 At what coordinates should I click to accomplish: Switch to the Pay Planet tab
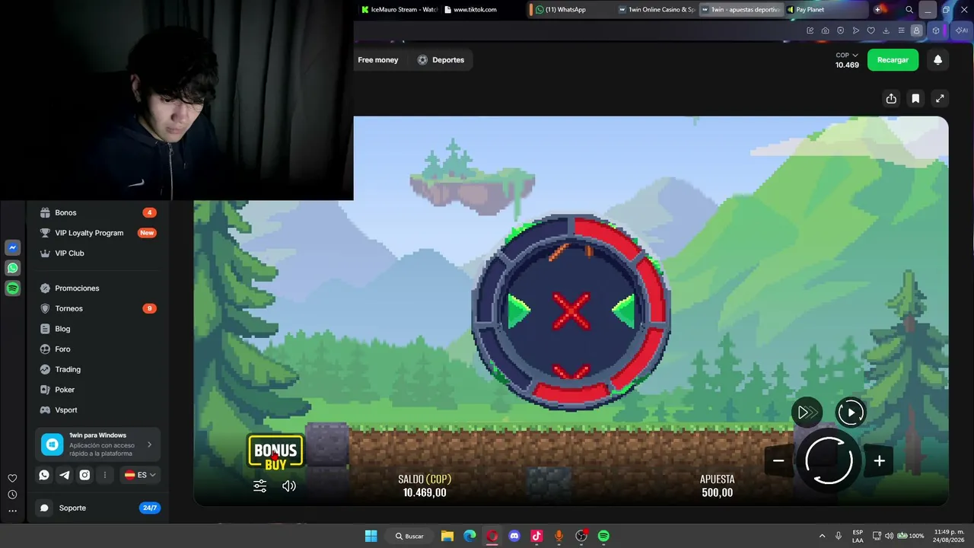(826, 10)
